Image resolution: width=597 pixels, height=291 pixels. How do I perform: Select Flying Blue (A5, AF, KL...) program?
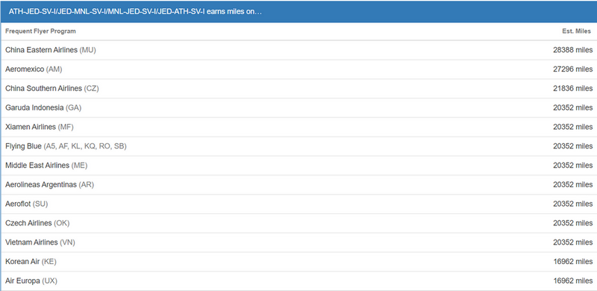click(x=66, y=146)
